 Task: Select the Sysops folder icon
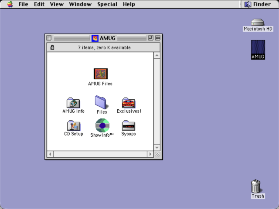[x=129, y=125]
